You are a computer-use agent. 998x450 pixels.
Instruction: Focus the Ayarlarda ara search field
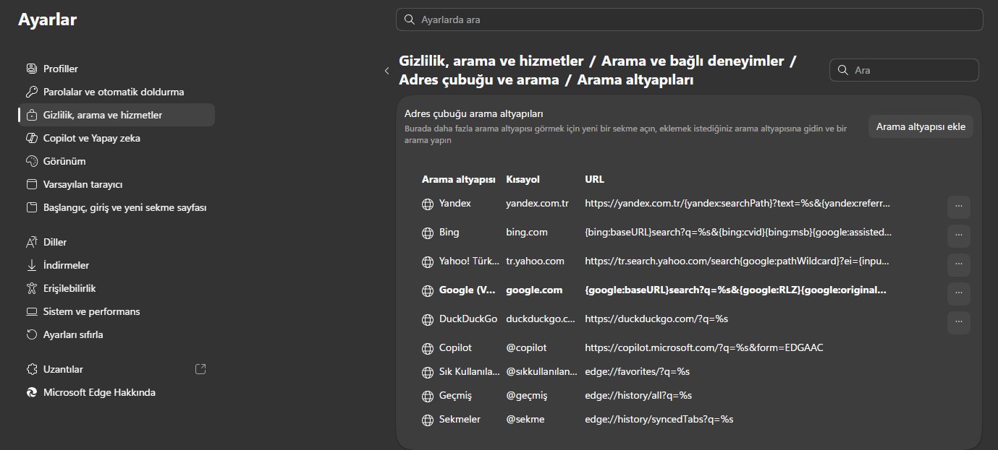coord(689,20)
